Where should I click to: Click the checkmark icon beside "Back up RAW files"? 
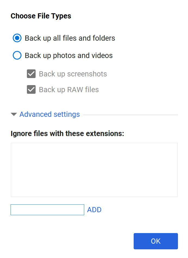coord(31,90)
